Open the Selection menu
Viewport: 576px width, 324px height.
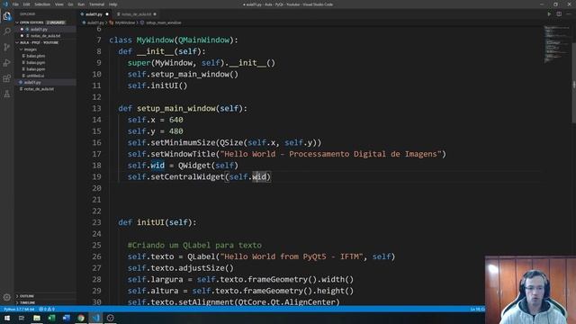point(42,4)
